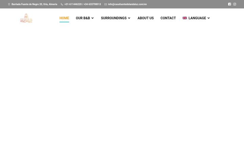Click the Casa Fuente del Andaluz logo
Image resolution: width=244 pixels, height=152 pixels.
pos(26,18)
